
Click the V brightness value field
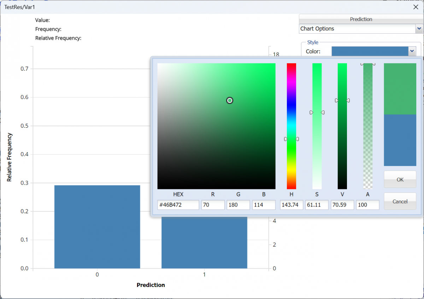click(342, 205)
